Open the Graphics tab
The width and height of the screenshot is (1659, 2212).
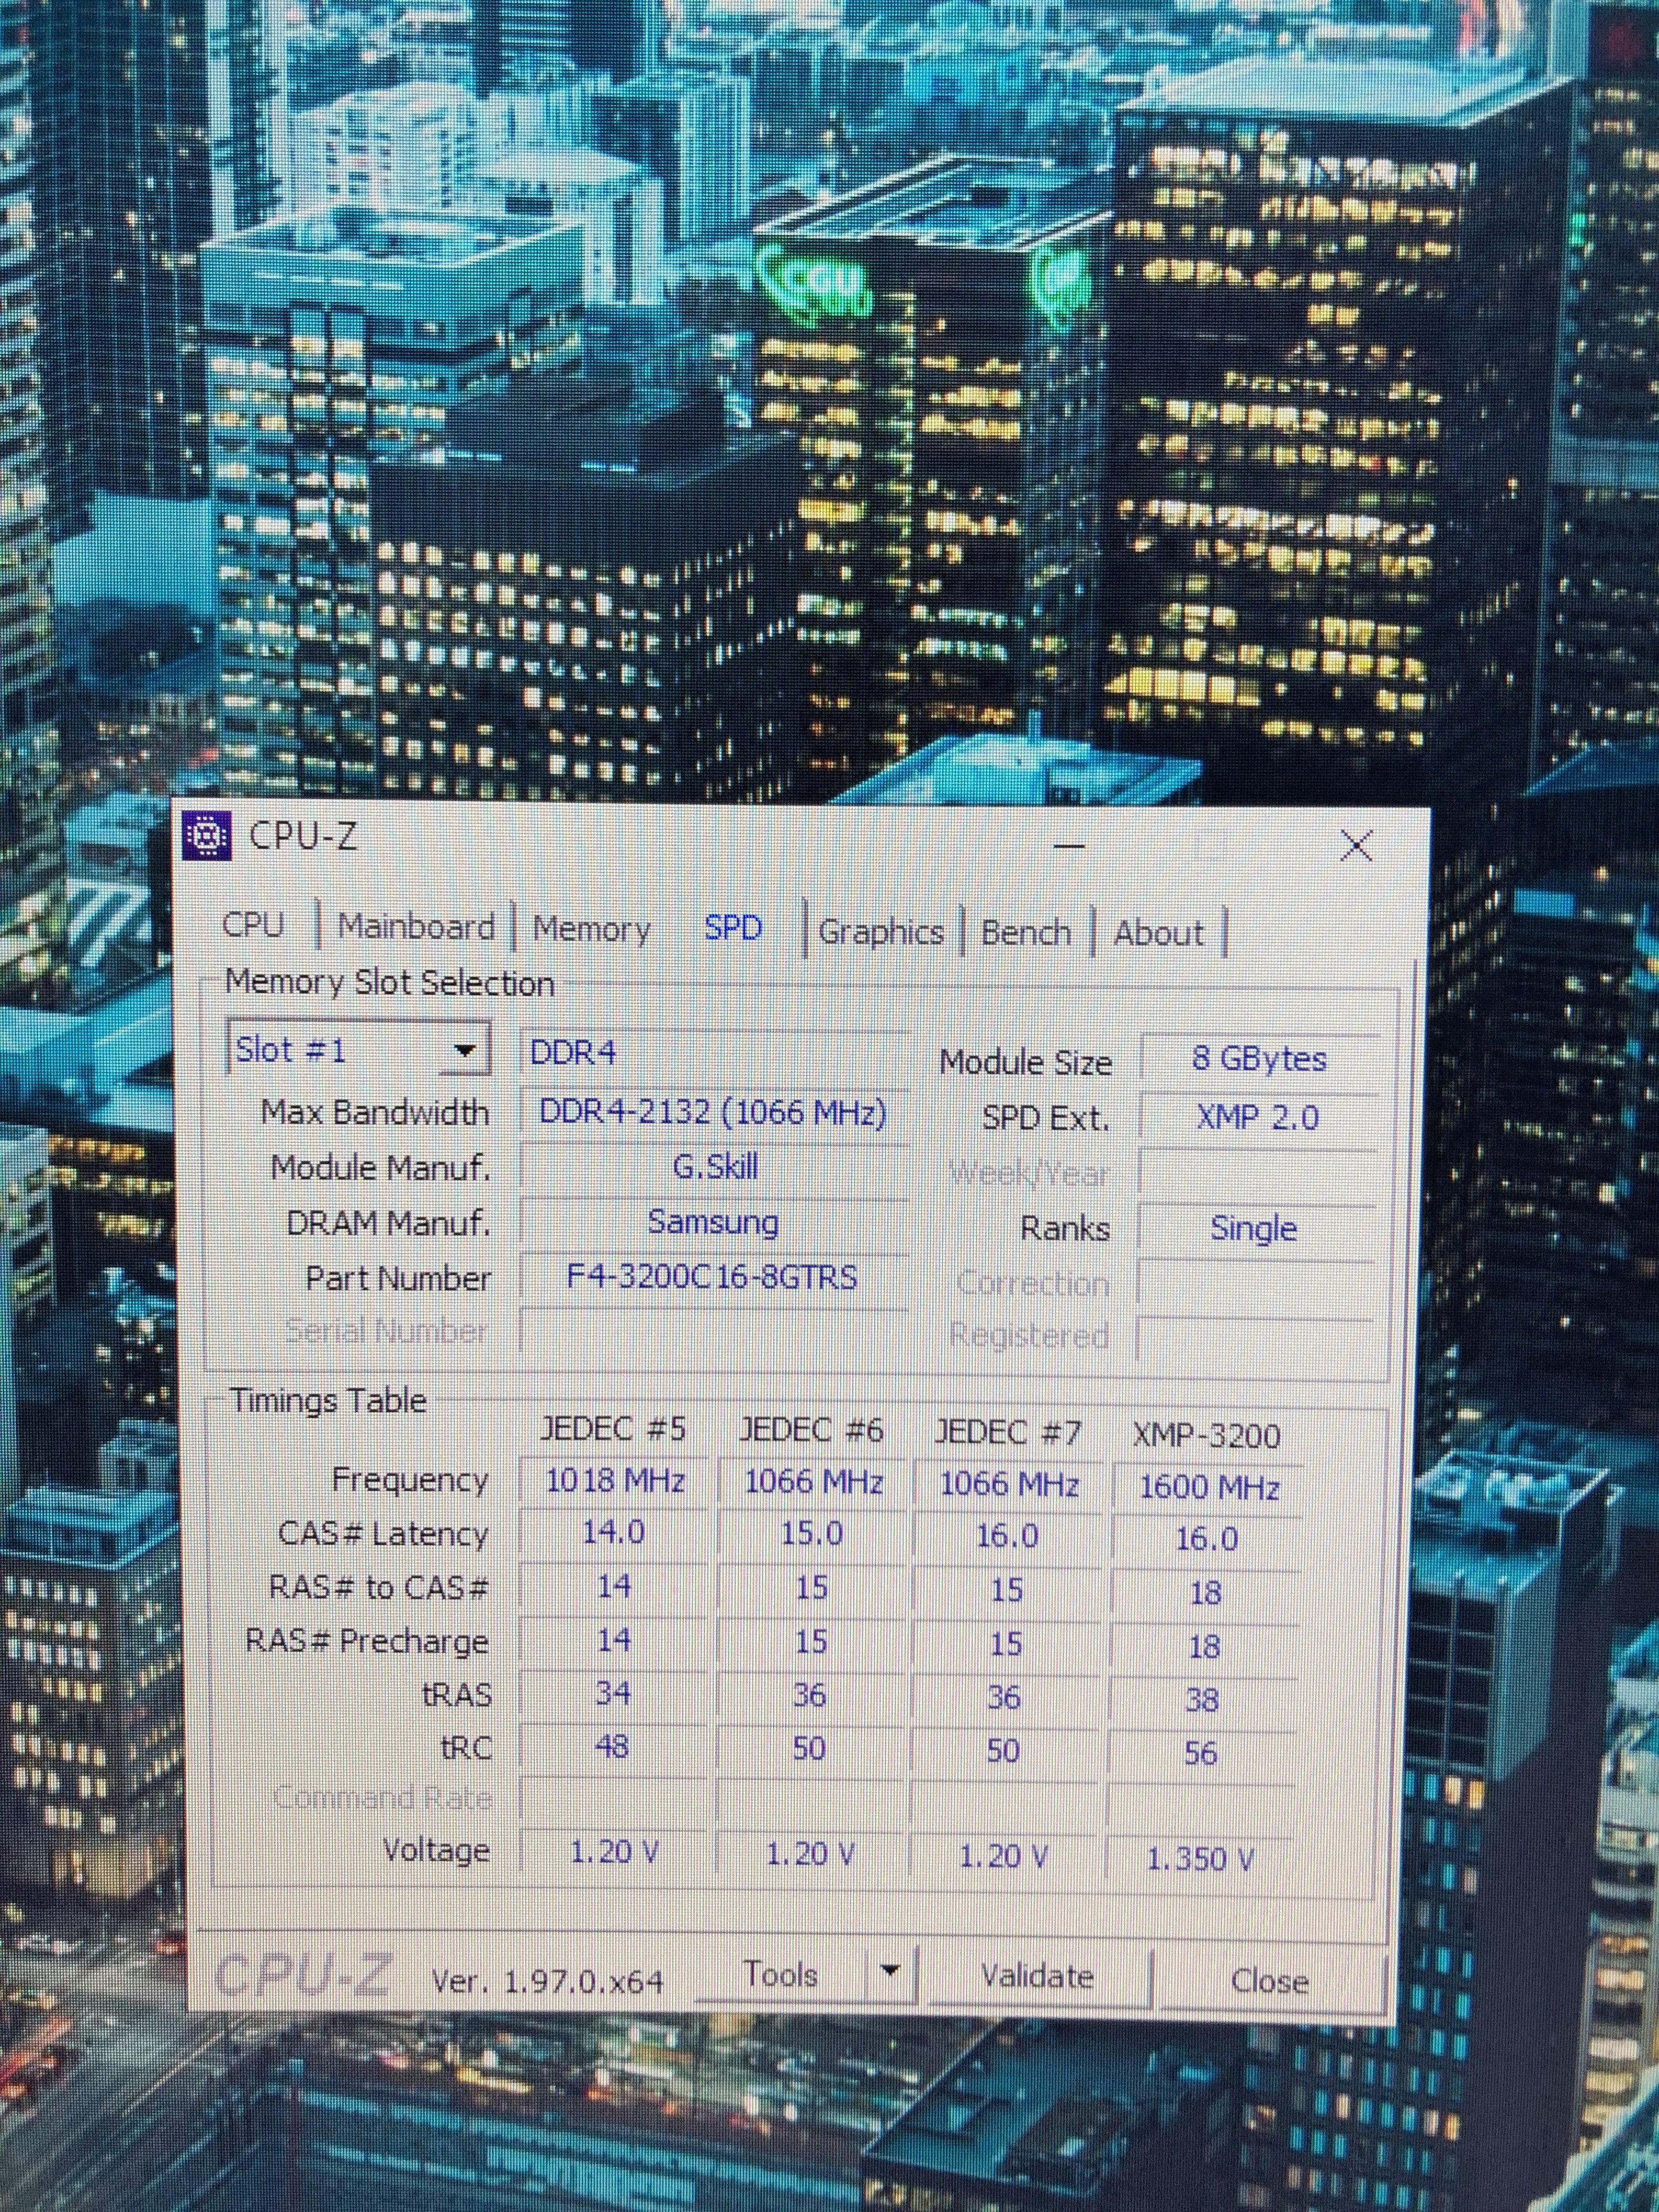(880, 932)
